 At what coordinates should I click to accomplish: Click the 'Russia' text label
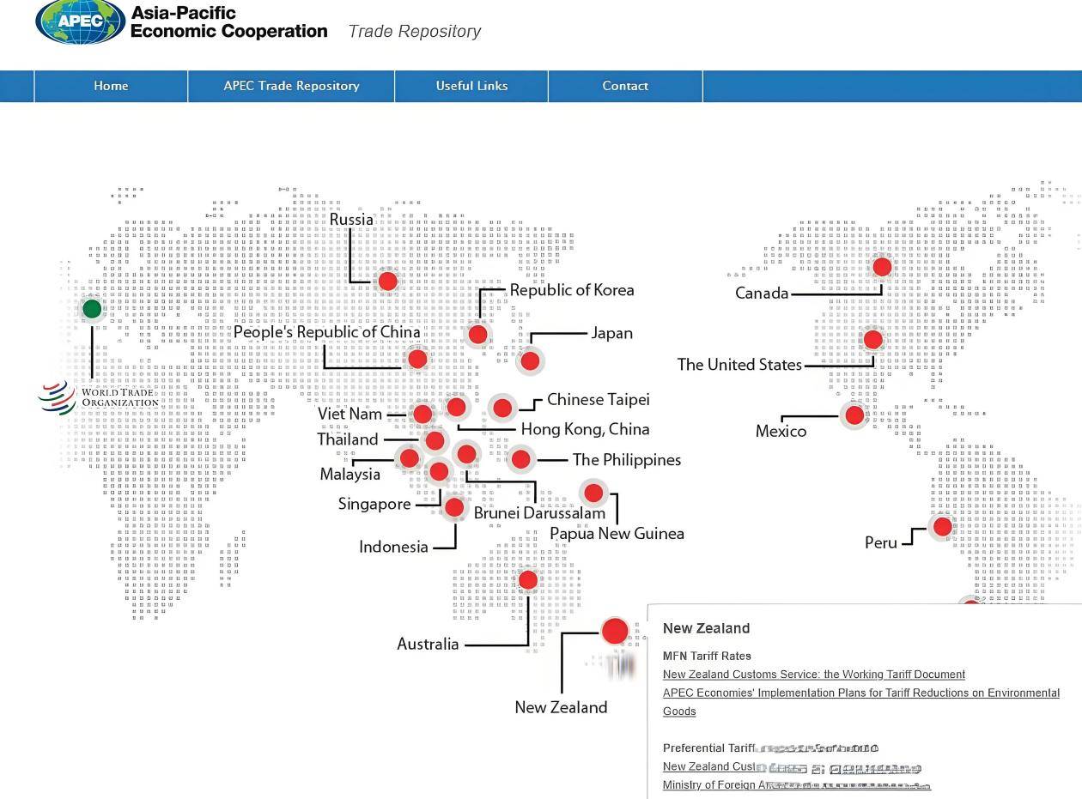[x=351, y=220]
